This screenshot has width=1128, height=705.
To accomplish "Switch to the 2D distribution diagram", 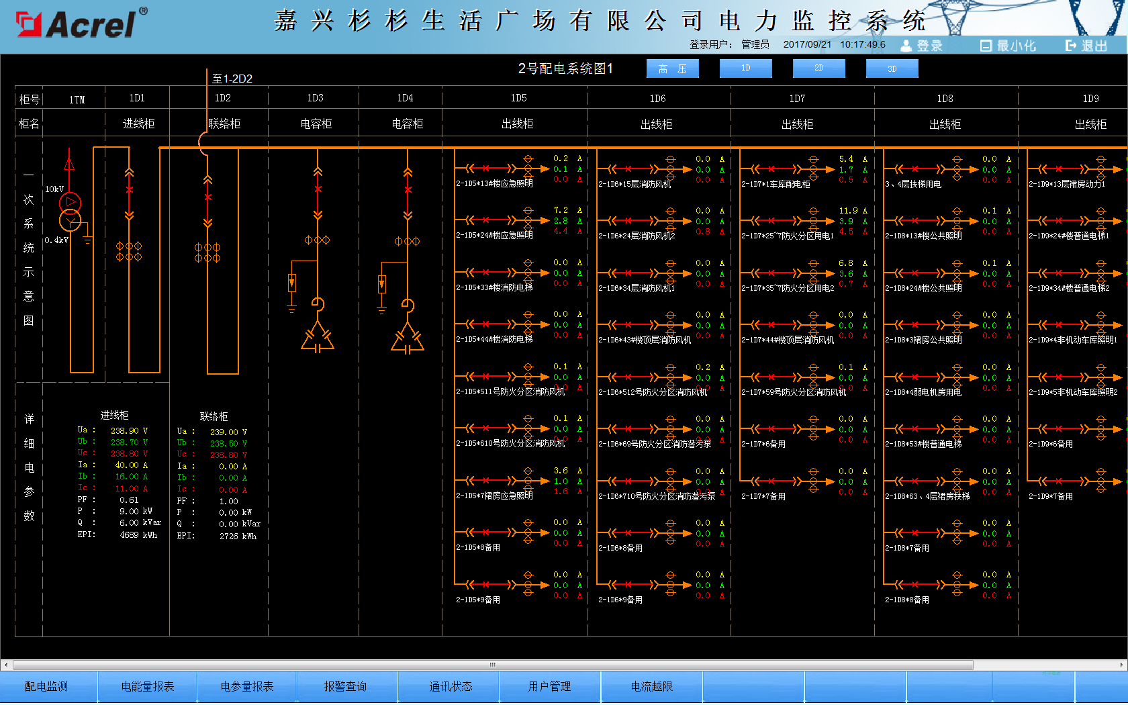I will click(818, 68).
